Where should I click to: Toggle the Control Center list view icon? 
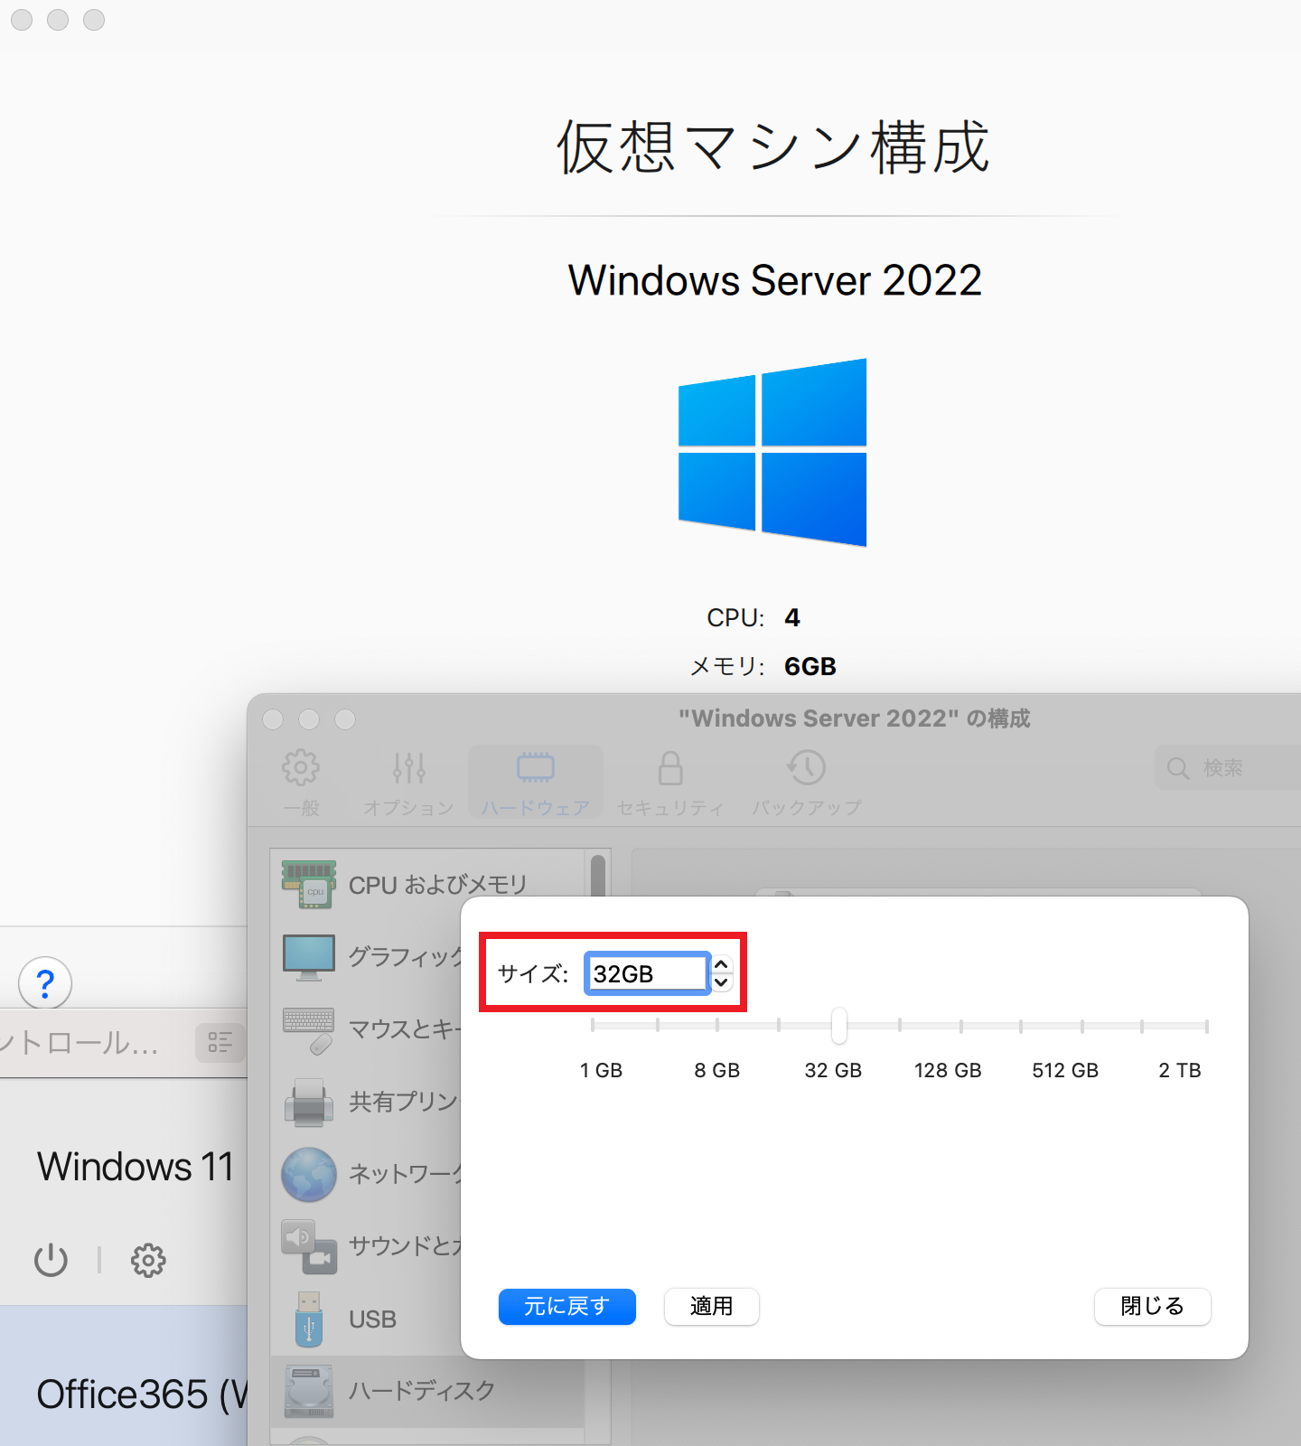click(x=220, y=1042)
